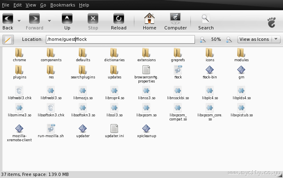Select the libsoftokn3.chk file
283x178 pixels.
pos(51,110)
